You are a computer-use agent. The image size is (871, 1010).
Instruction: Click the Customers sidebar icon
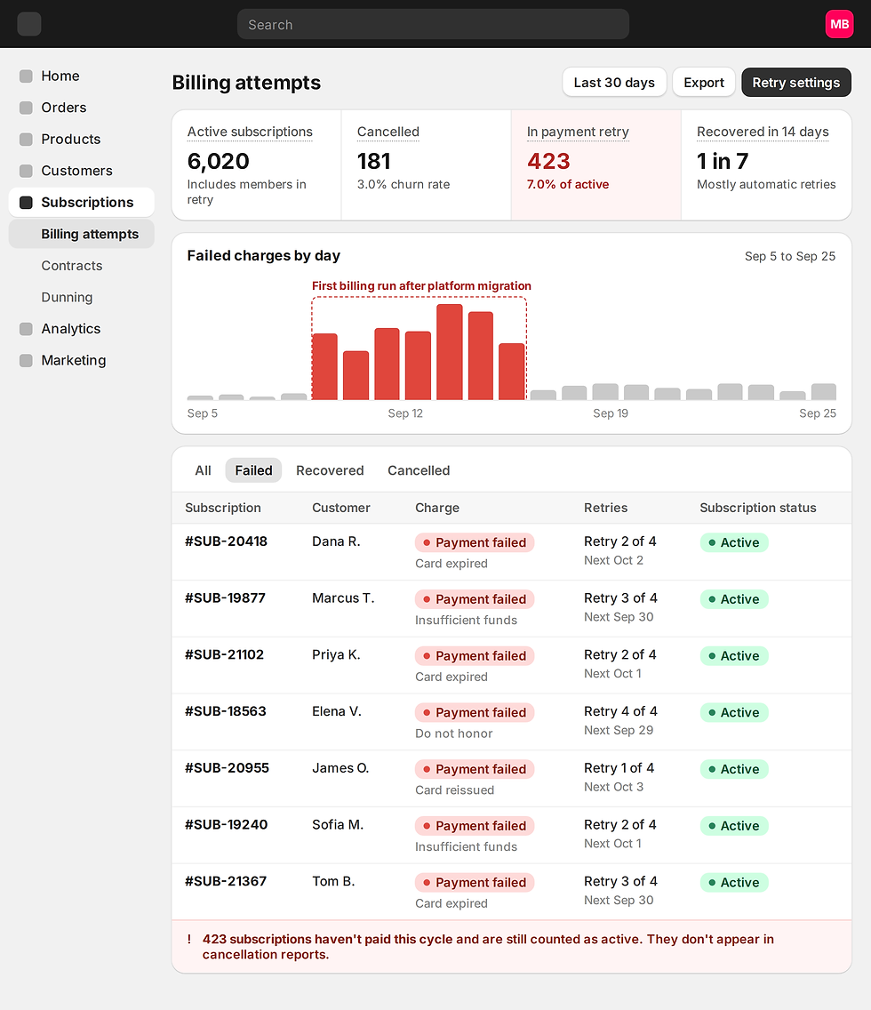click(26, 171)
